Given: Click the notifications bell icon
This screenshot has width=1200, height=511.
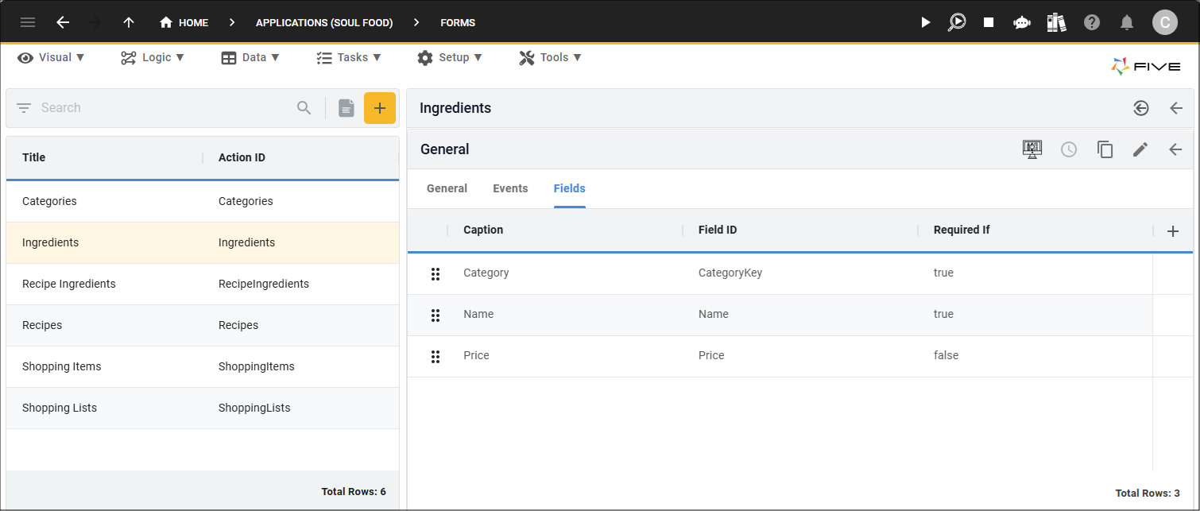Looking at the screenshot, I should coord(1126,22).
